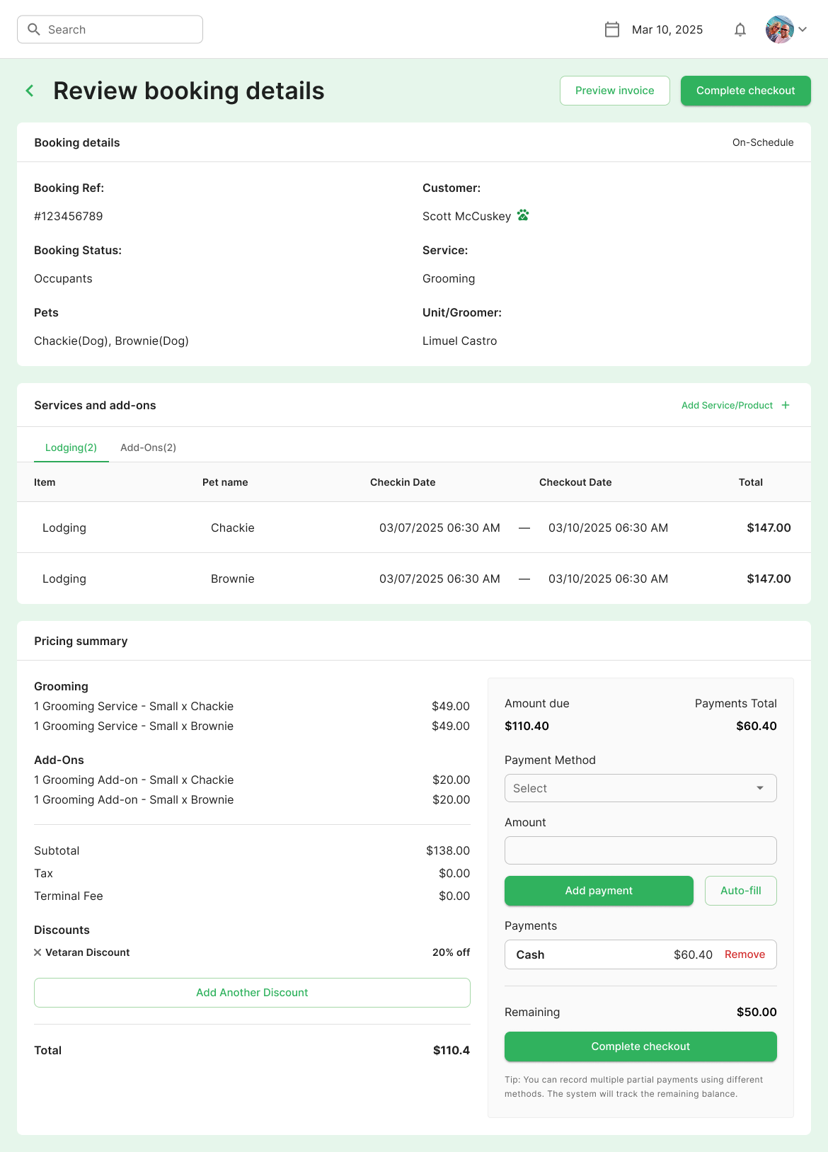Click Preview invoice button
This screenshot has height=1152, width=828.
pyautogui.click(x=614, y=91)
